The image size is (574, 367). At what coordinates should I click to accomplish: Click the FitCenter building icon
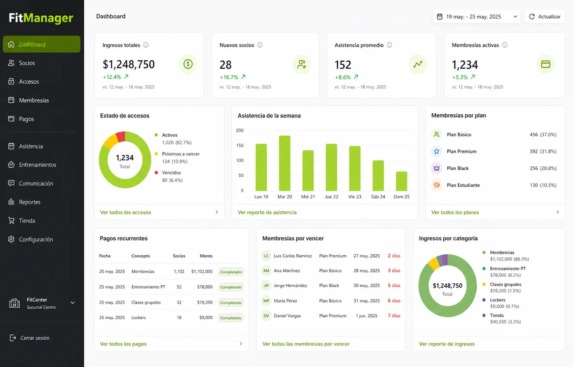coord(14,303)
